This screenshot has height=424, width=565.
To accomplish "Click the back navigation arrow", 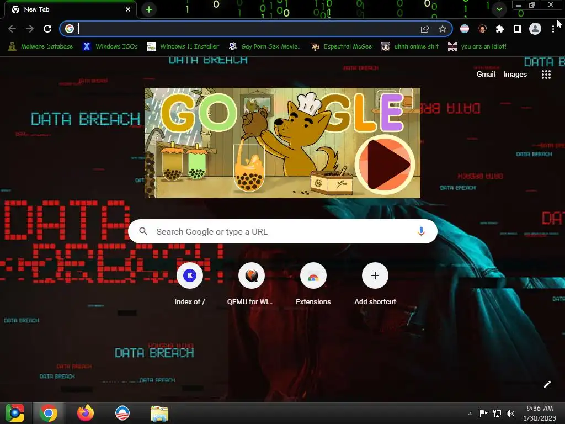I will [12, 29].
